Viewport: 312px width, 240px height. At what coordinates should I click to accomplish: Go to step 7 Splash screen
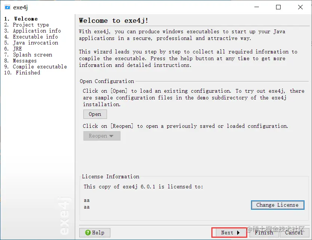pyautogui.click(x=28, y=55)
